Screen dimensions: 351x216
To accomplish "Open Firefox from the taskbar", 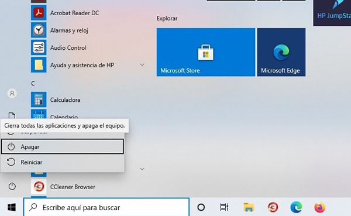I will pos(320,207).
